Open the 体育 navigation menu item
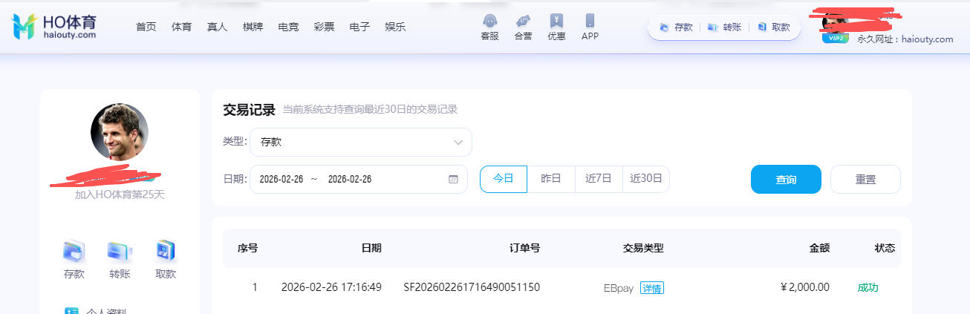 click(181, 27)
